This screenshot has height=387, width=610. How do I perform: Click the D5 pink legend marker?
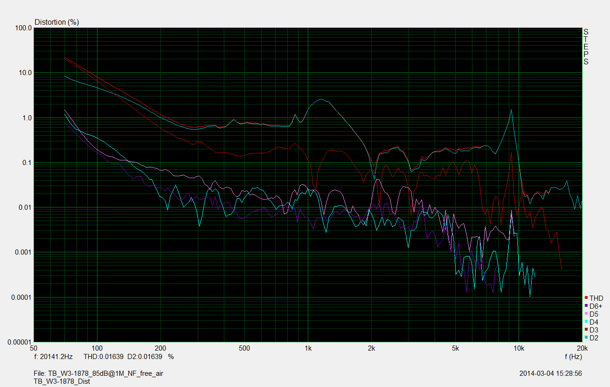coord(586,314)
